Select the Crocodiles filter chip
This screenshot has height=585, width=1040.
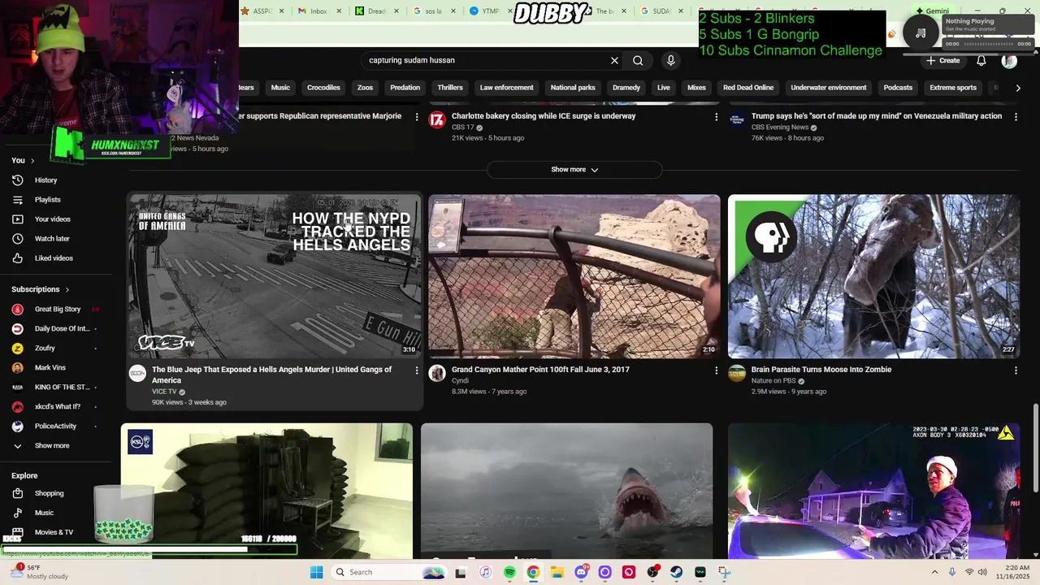tap(323, 88)
